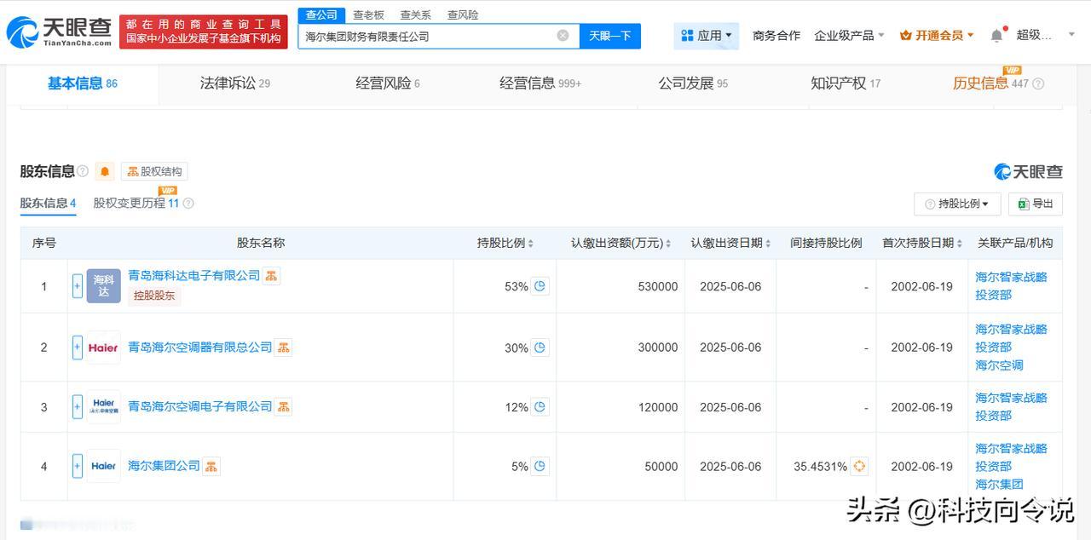Click the help icon next to the 股东信息 heading

pyautogui.click(x=83, y=171)
